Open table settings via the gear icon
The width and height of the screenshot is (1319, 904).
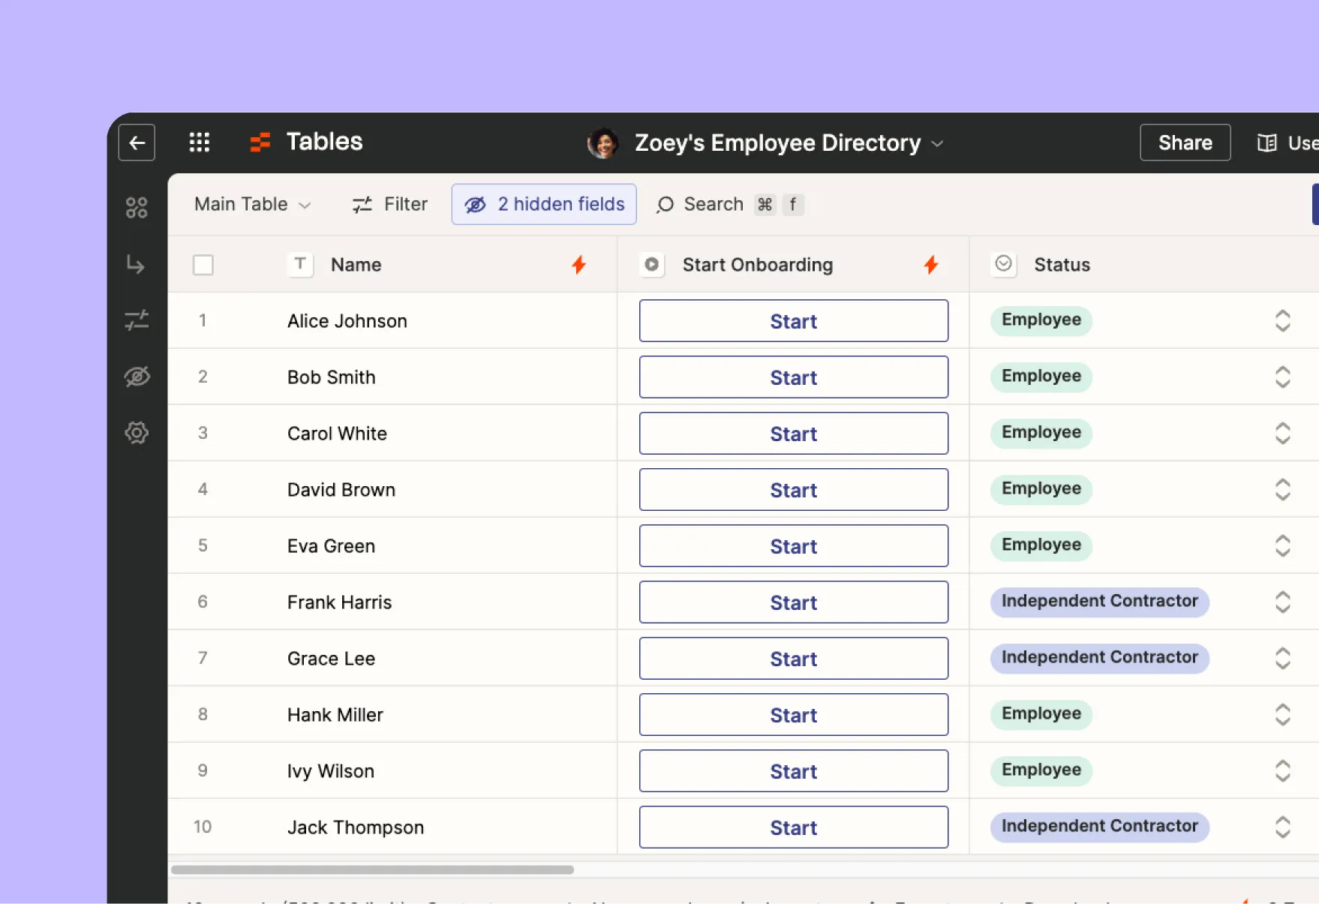[x=137, y=433]
